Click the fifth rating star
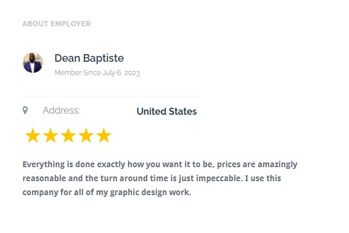The width and height of the screenshot is (349, 233). tap(104, 135)
